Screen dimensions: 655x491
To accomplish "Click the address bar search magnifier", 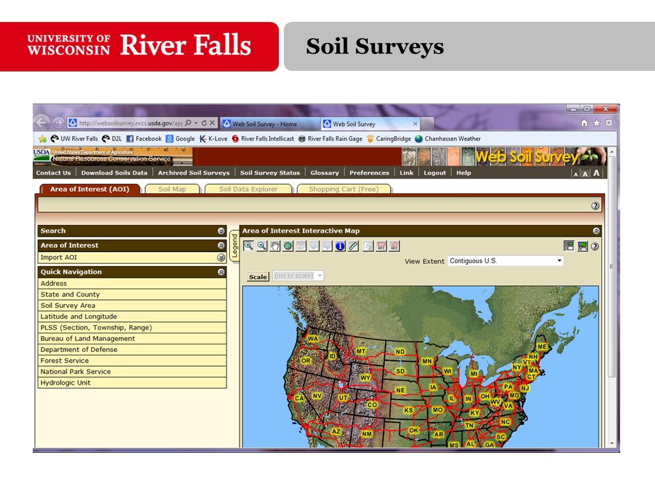I will 188,123.
